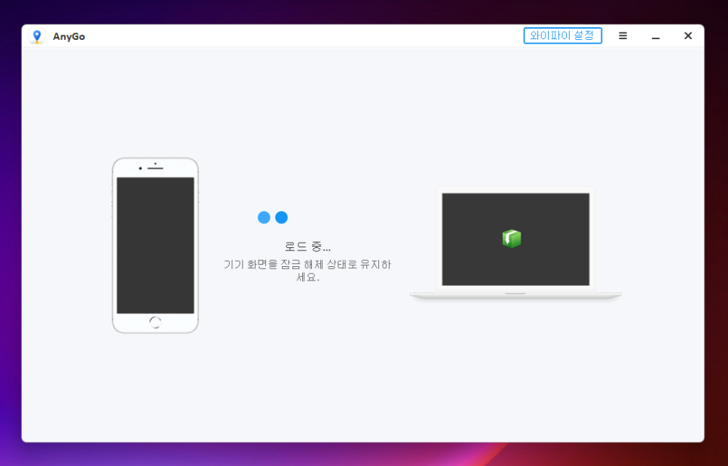
Task: Open the hamburger menu icon
Action: click(623, 35)
